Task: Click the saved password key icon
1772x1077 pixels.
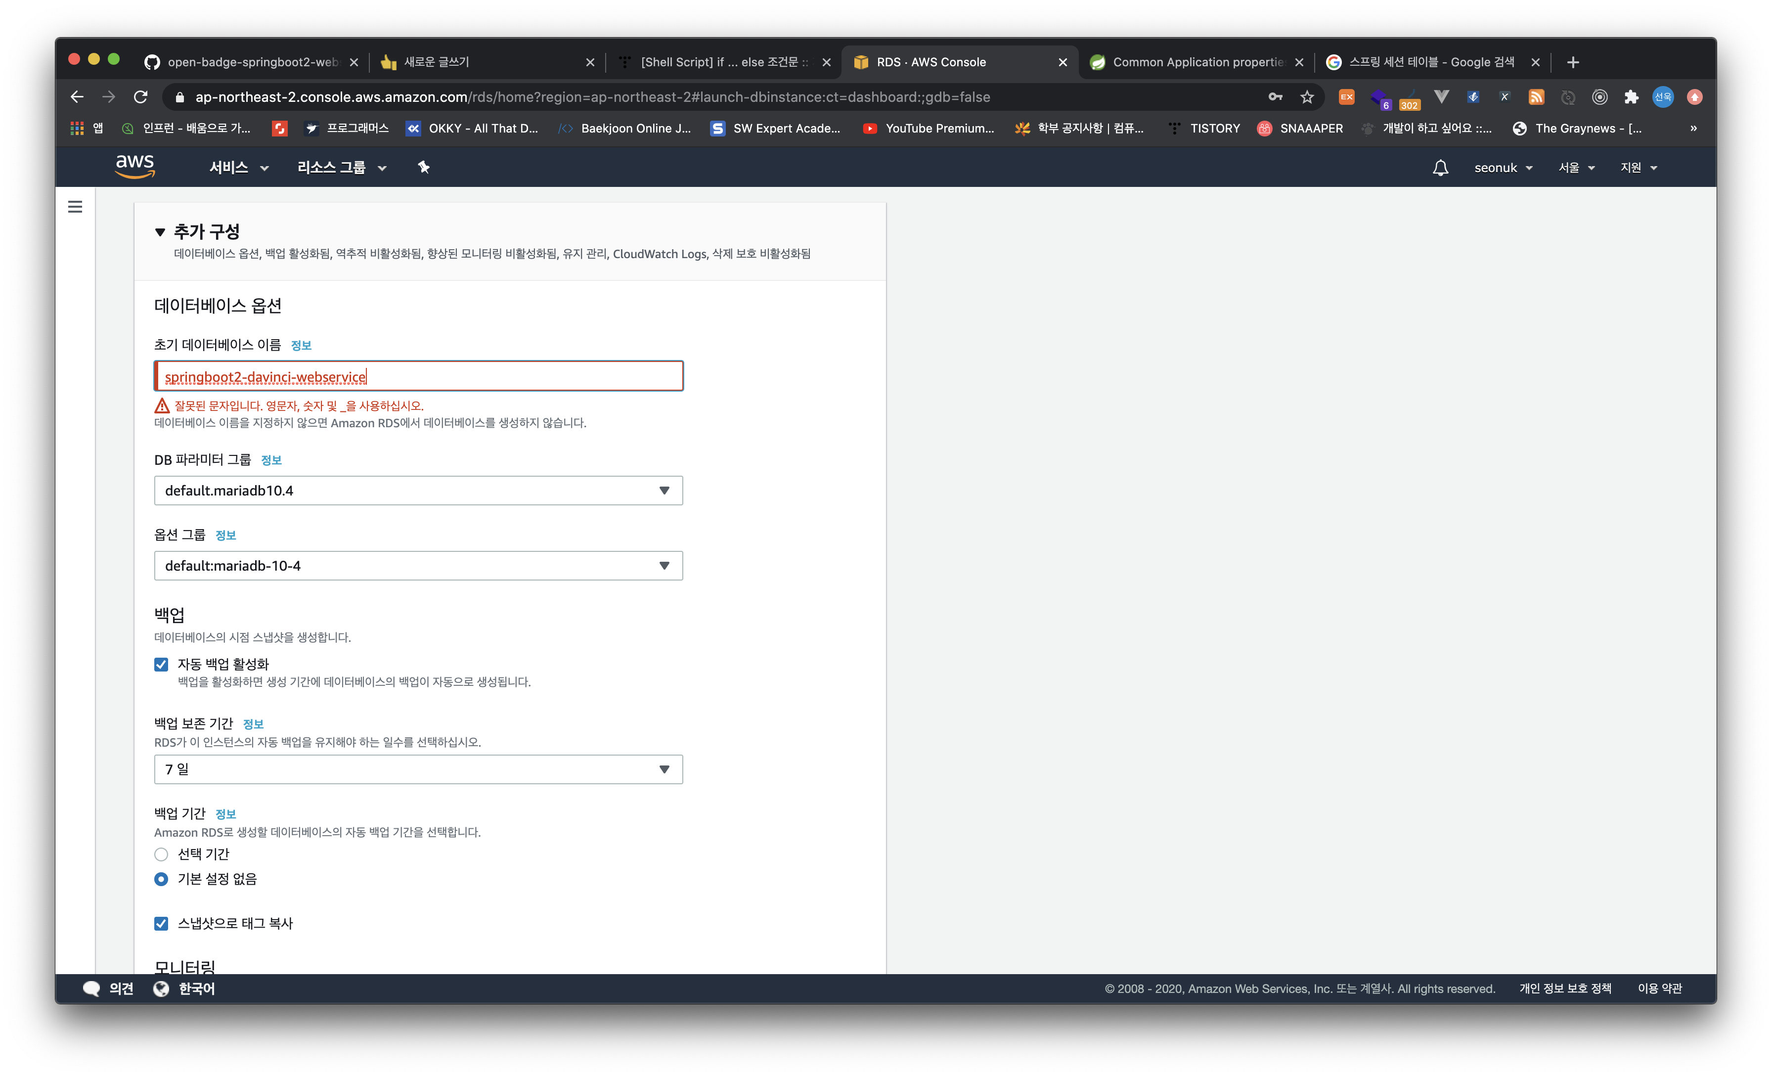Action: click(1275, 96)
